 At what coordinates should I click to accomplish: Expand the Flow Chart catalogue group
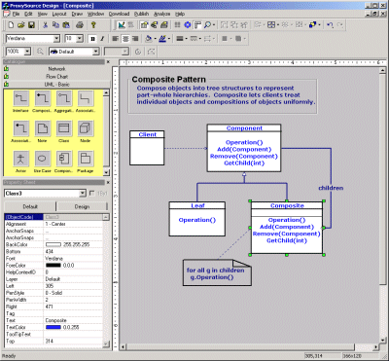(x=56, y=77)
